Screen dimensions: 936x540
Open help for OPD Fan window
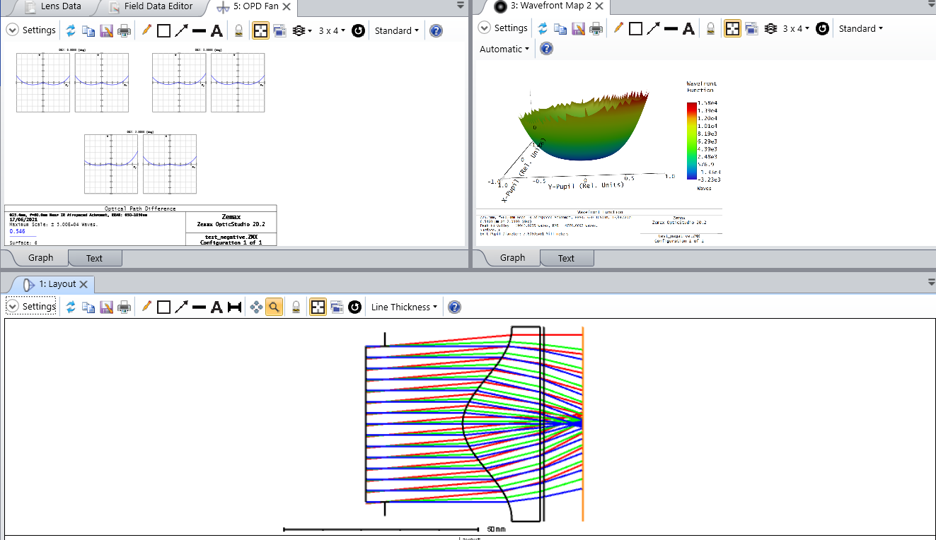[x=437, y=30]
